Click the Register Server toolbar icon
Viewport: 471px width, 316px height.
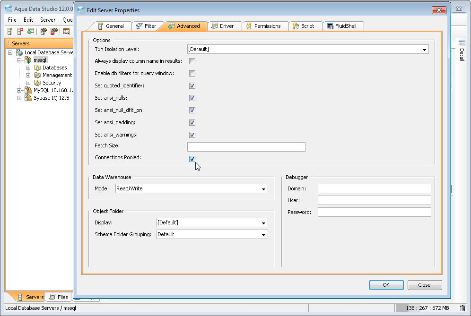(x=10, y=31)
